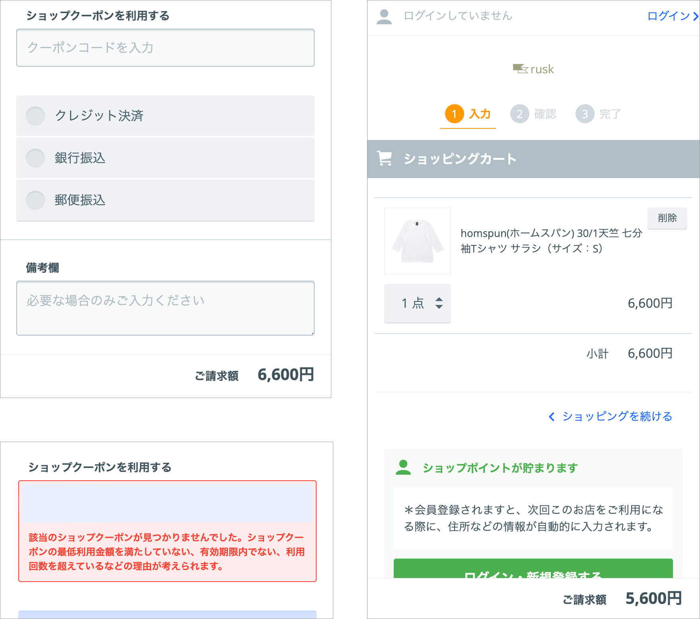Click the rusk shop logo

click(x=533, y=69)
